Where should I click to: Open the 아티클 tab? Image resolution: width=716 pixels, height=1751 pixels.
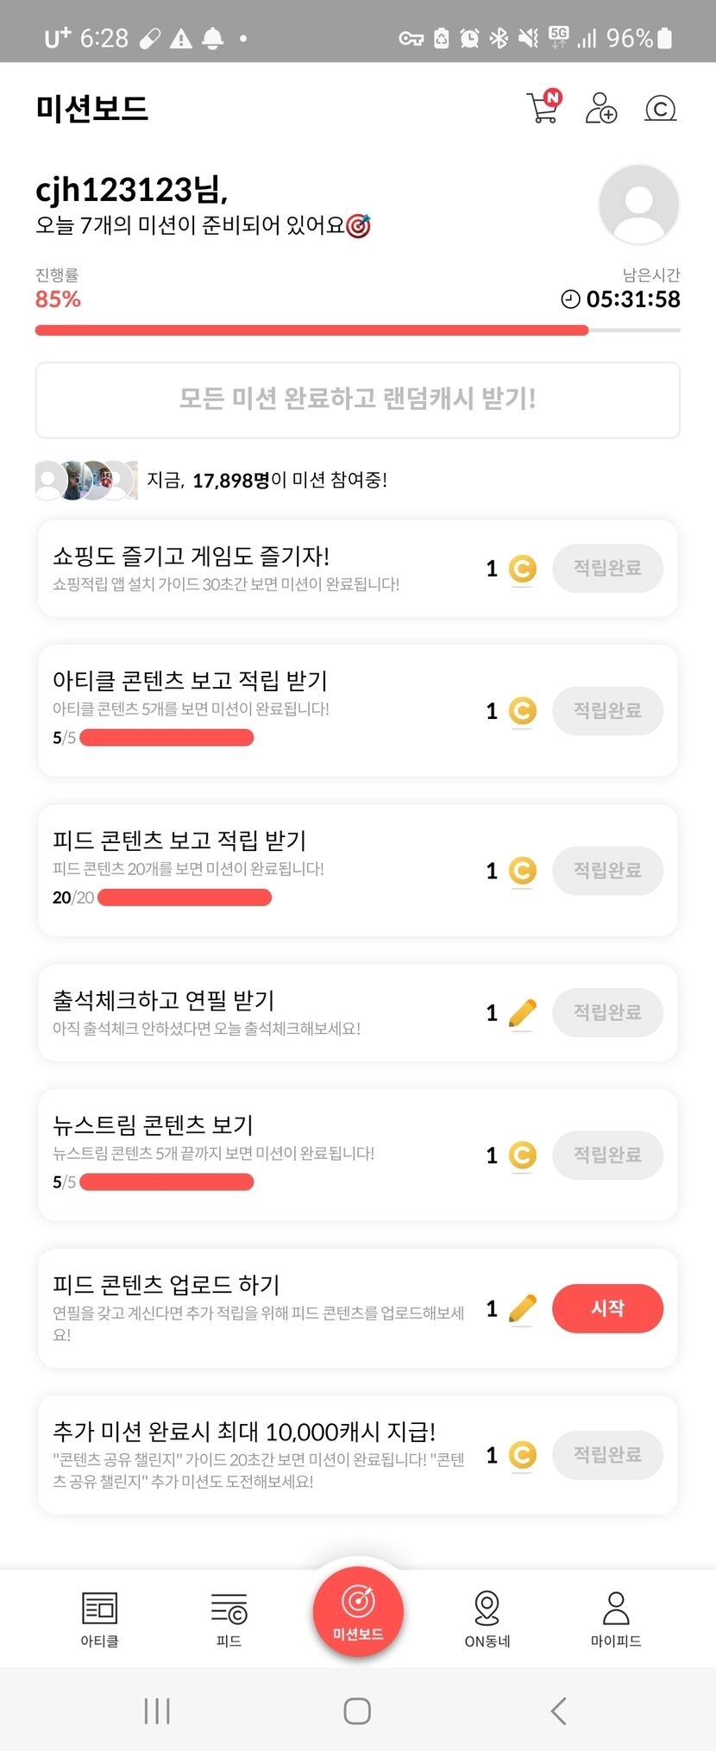pyautogui.click(x=99, y=1618)
